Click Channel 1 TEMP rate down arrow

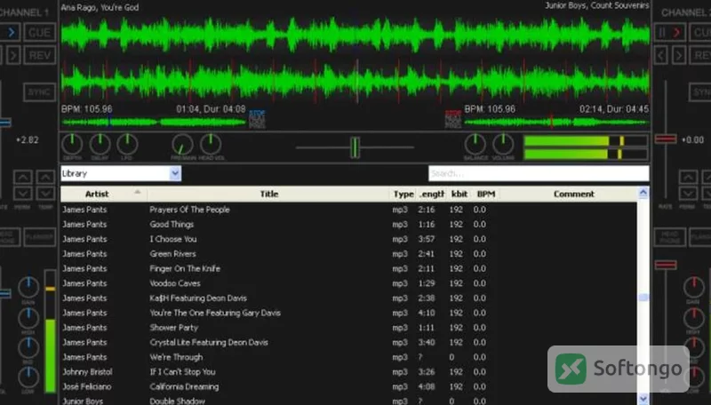(x=45, y=194)
